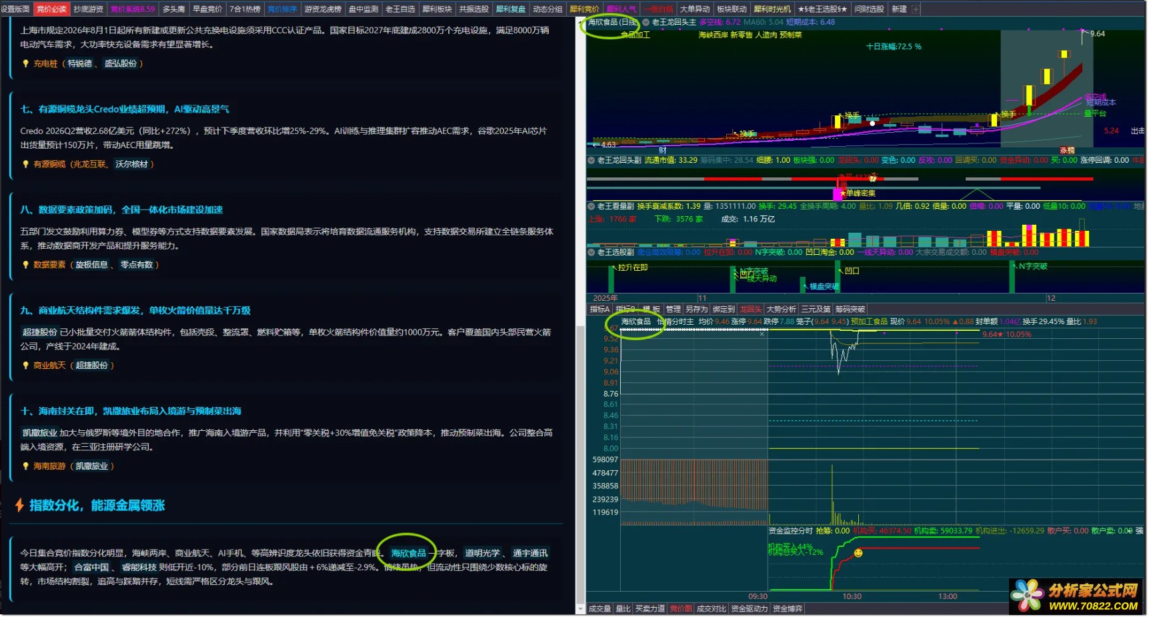Viewport: 1149px width, 617px height.
Task: Click the plus icon after 新建 tab
Action: 916,9
